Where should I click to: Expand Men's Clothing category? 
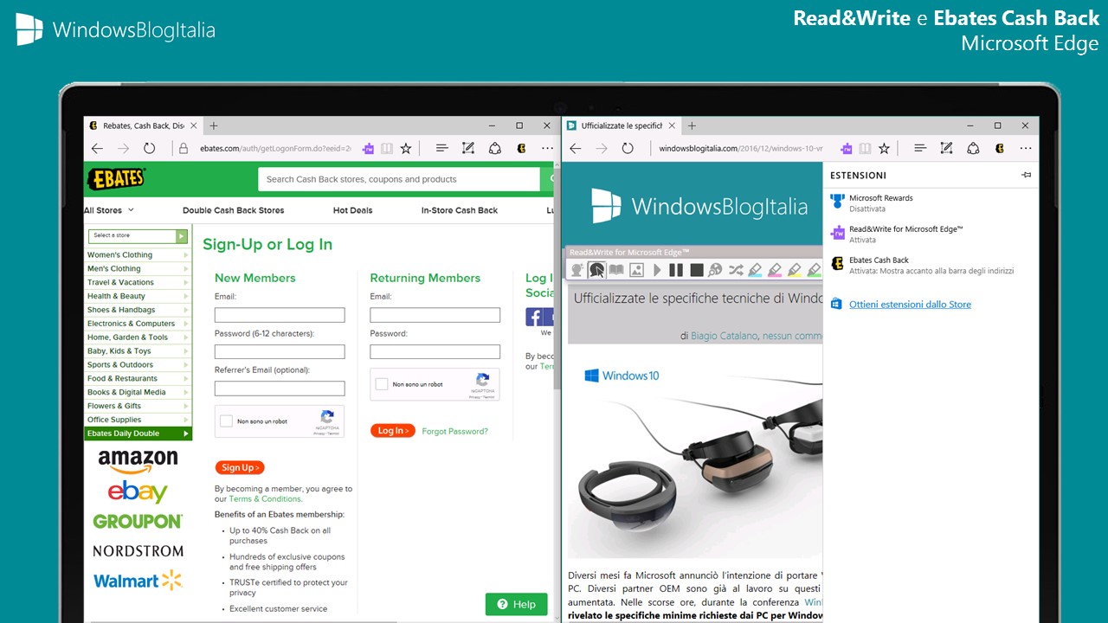click(x=138, y=268)
